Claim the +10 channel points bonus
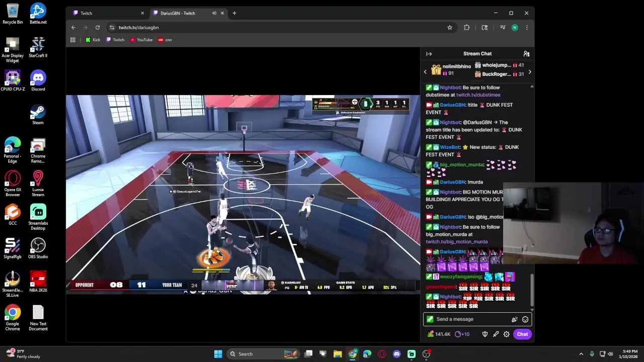The height and width of the screenshot is (362, 644). point(462,334)
